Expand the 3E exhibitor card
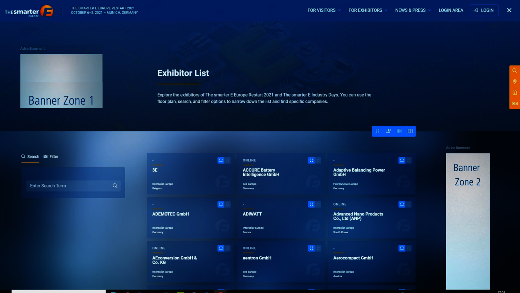The height and width of the screenshot is (293, 520). click(221, 160)
